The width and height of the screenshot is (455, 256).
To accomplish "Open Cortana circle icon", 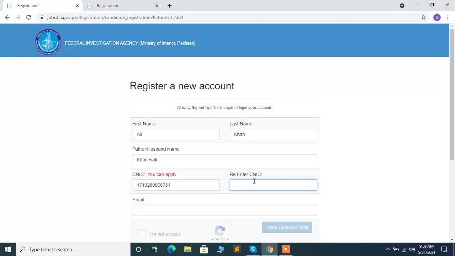I will coord(139,249).
